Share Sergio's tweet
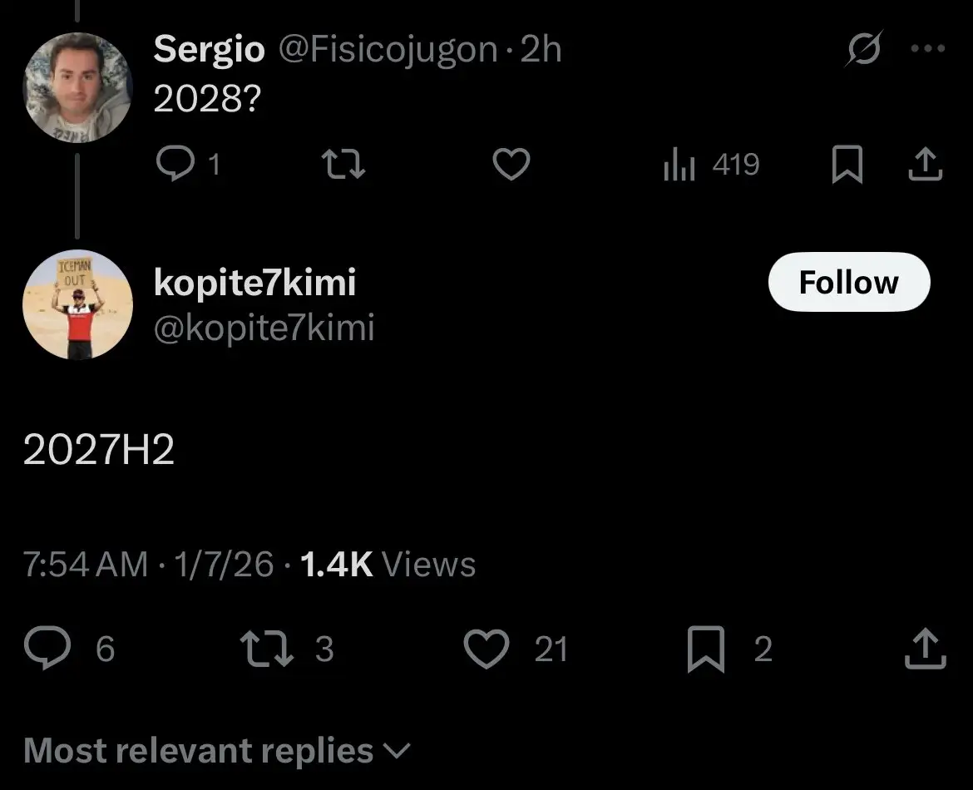Image resolution: width=973 pixels, height=790 pixels. (925, 165)
